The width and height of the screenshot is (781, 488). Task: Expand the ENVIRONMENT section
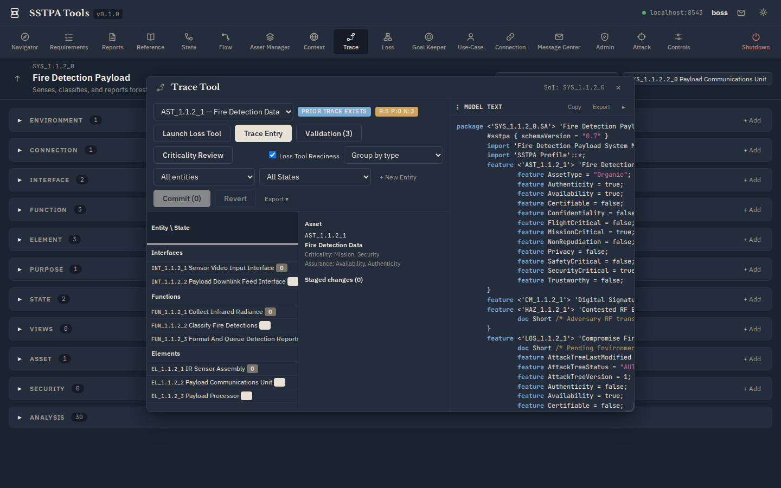[x=20, y=120]
